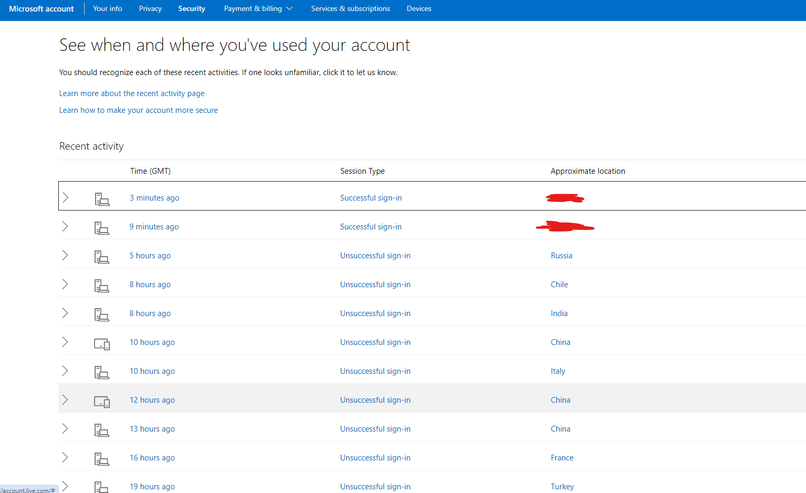Open the Security tab
This screenshot has width=806, height=493.
192,8
